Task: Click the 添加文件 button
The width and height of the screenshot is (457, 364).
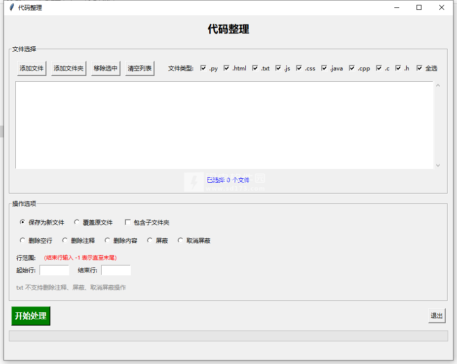Action: [x=32, y=68]
